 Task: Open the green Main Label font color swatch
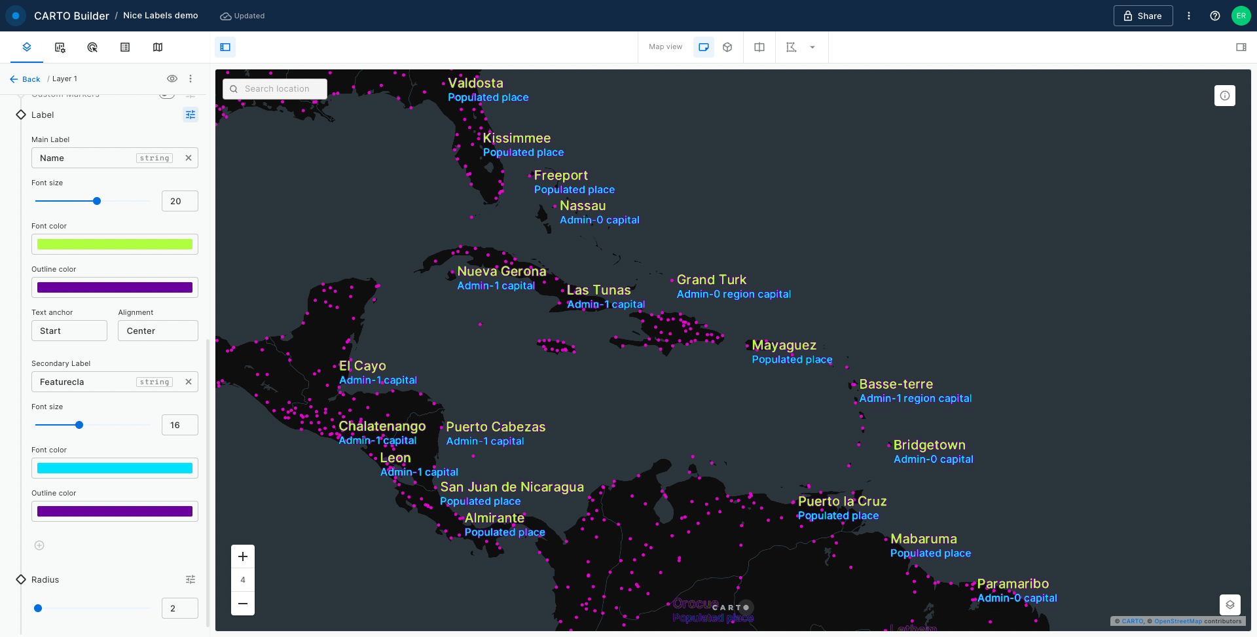coord(115,244)
